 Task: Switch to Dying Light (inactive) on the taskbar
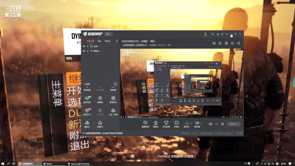click(x=79, y=164)
